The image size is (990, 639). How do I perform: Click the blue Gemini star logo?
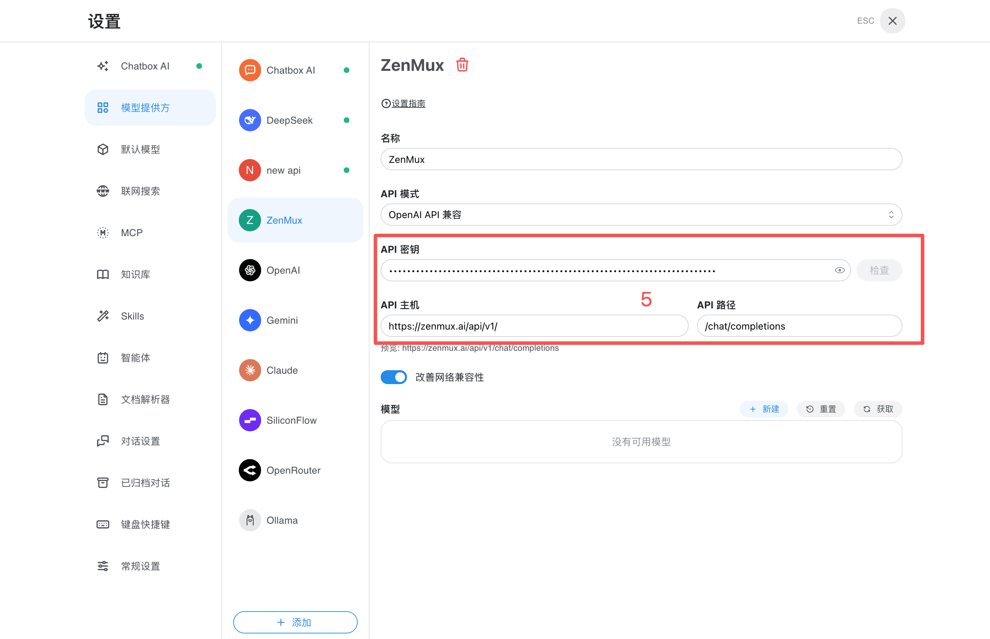coord(250,320)
